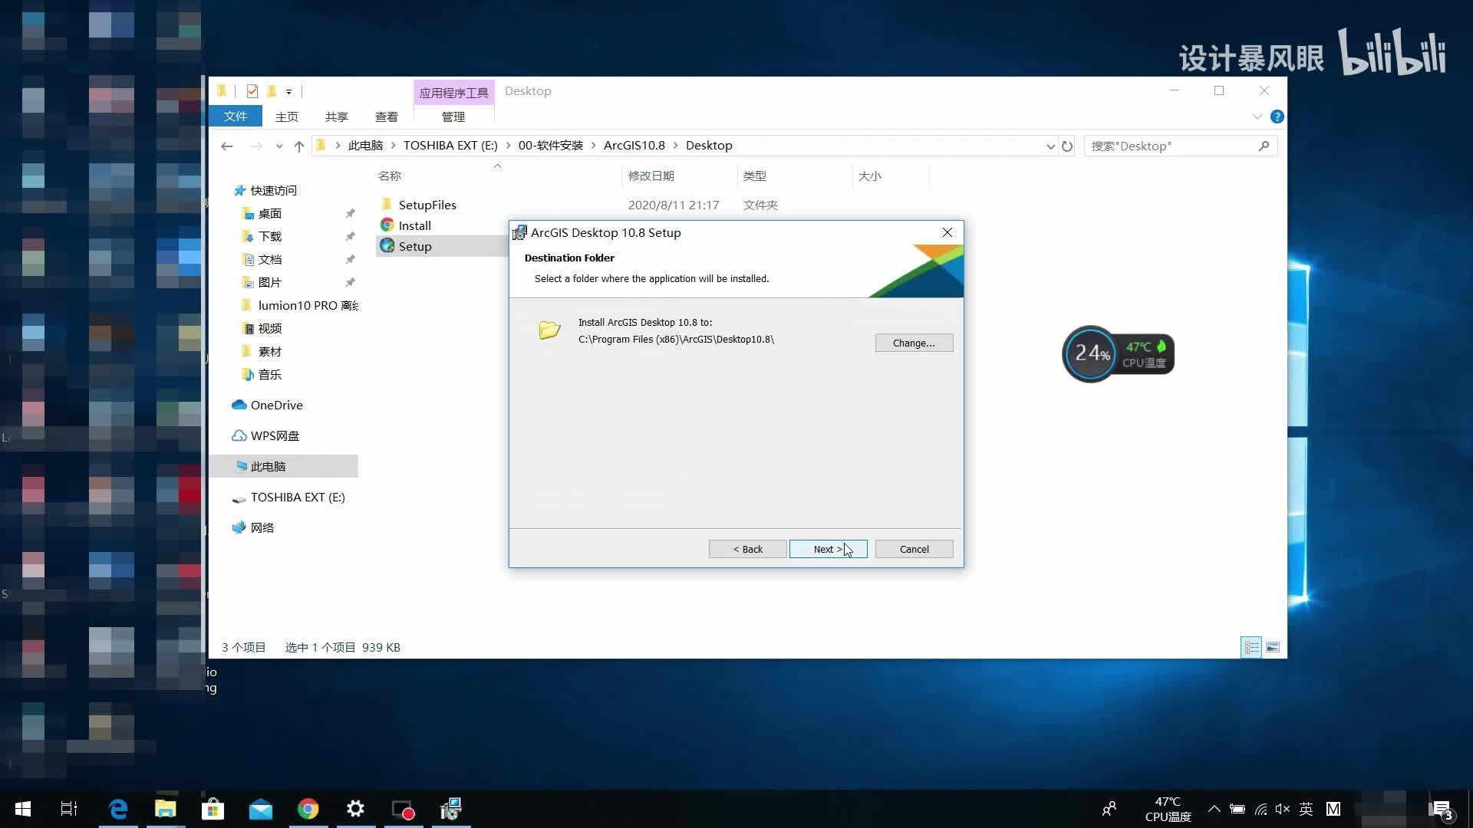1473x828 pixels.
Task: Sort files by 大小 column
Action: 870,176
